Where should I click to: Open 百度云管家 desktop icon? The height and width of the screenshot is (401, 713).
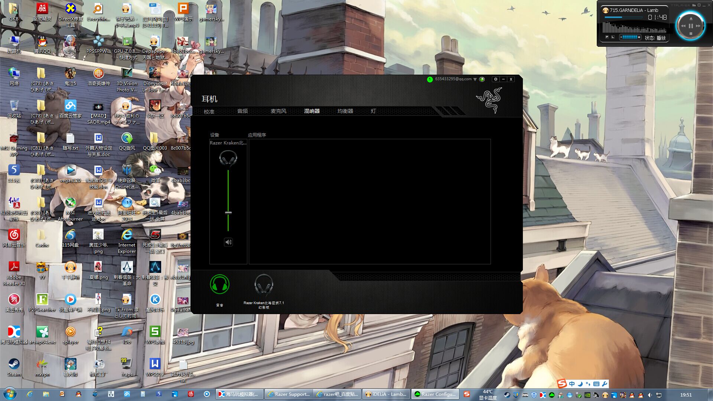click(x=71, y=108)
